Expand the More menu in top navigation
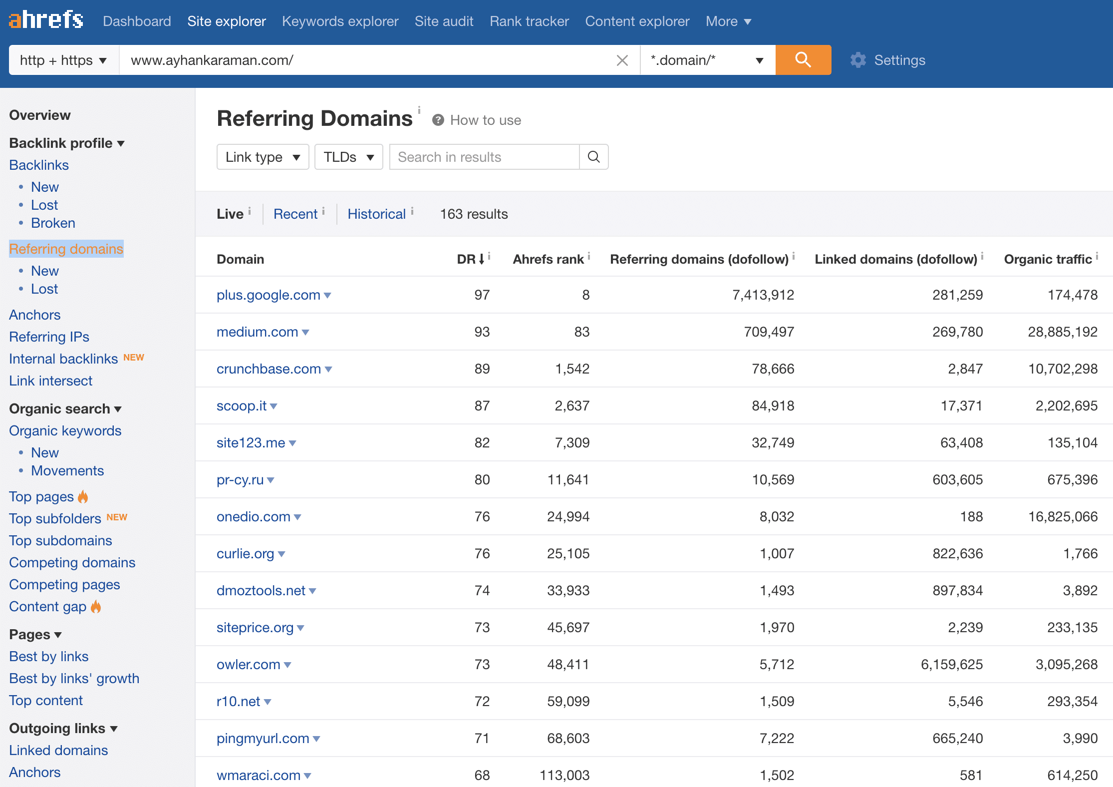This screenshot has height=787, width=1113. tap(728, 21)
